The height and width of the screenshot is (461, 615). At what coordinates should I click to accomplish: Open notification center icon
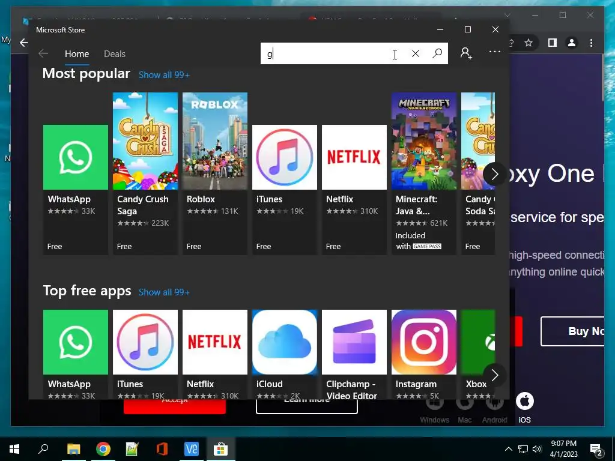(x=596, y=450)
